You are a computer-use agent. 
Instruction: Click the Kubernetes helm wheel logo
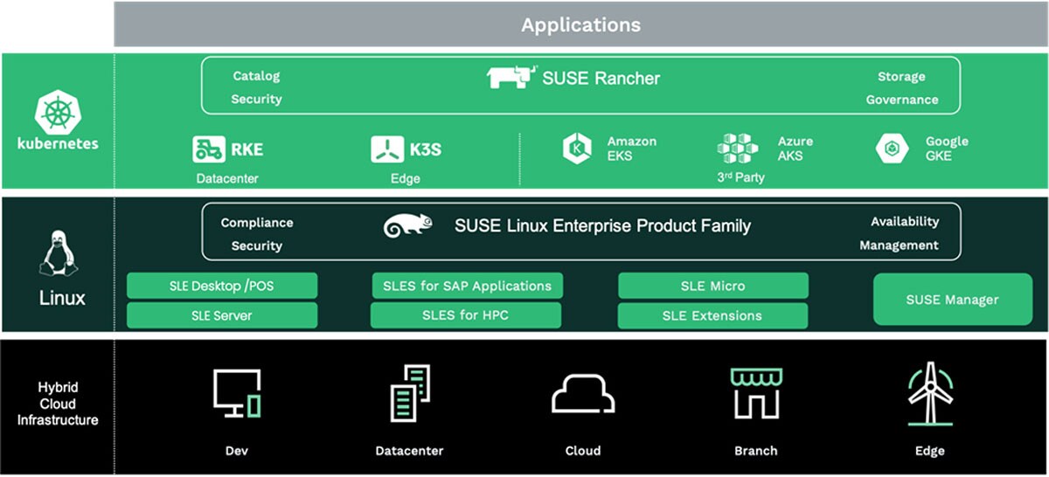[x=58, y=112]
